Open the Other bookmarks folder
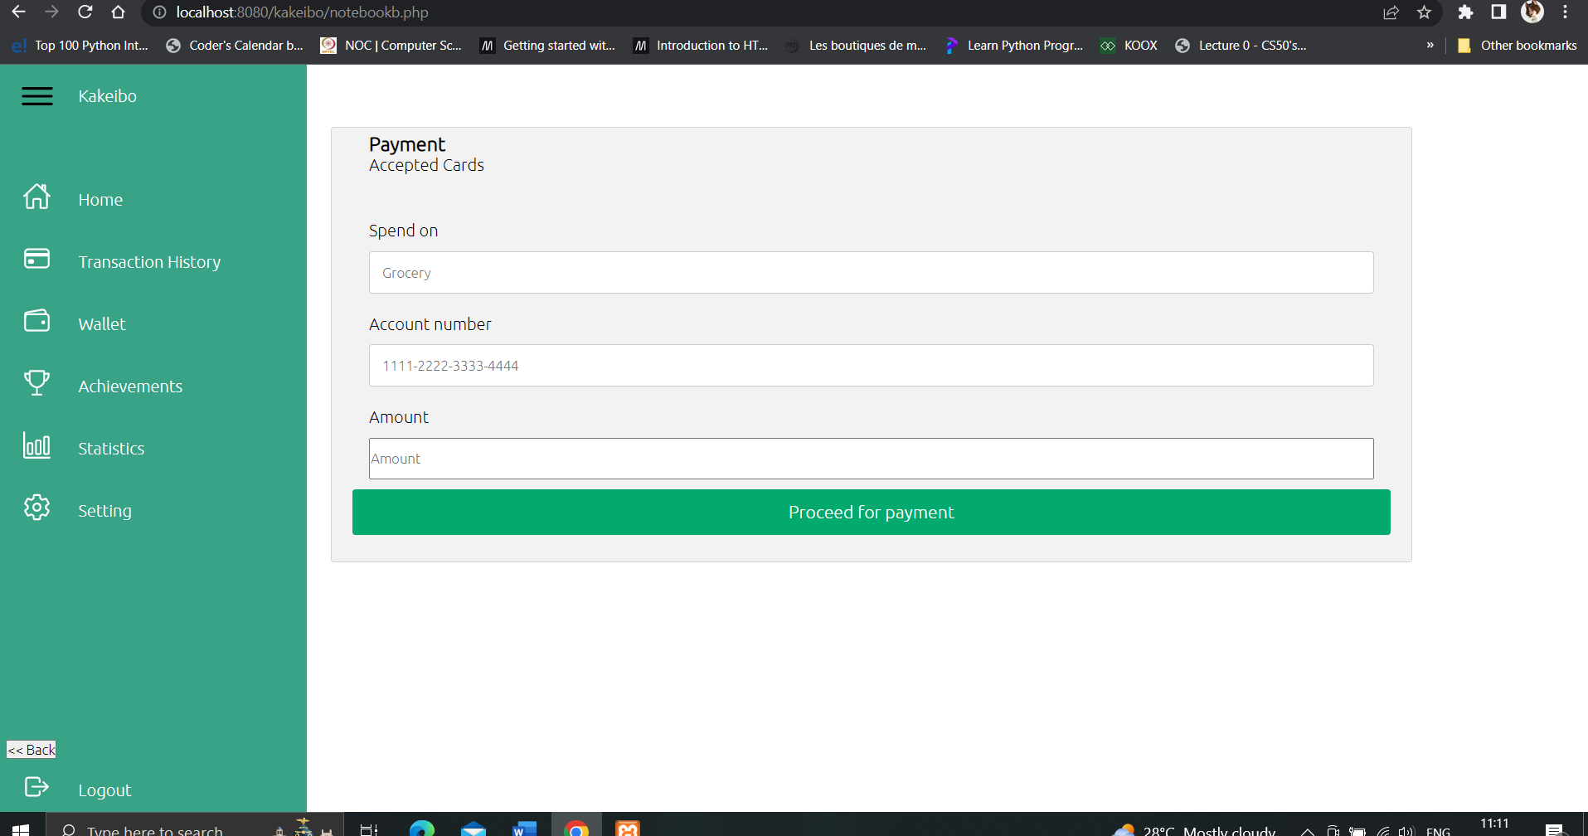The height and width of the screenshot is (836, 1588). point(1515,46)
